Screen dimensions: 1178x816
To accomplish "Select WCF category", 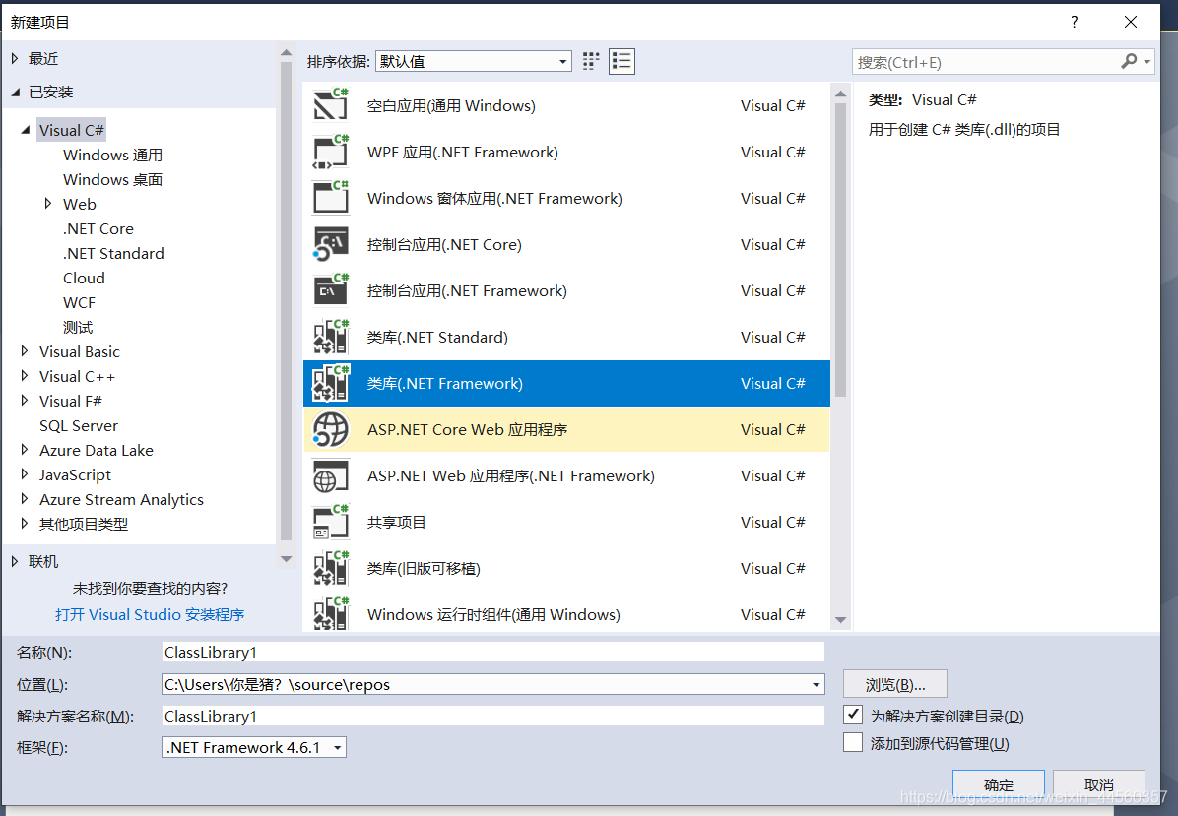I will tap(79, 302).
